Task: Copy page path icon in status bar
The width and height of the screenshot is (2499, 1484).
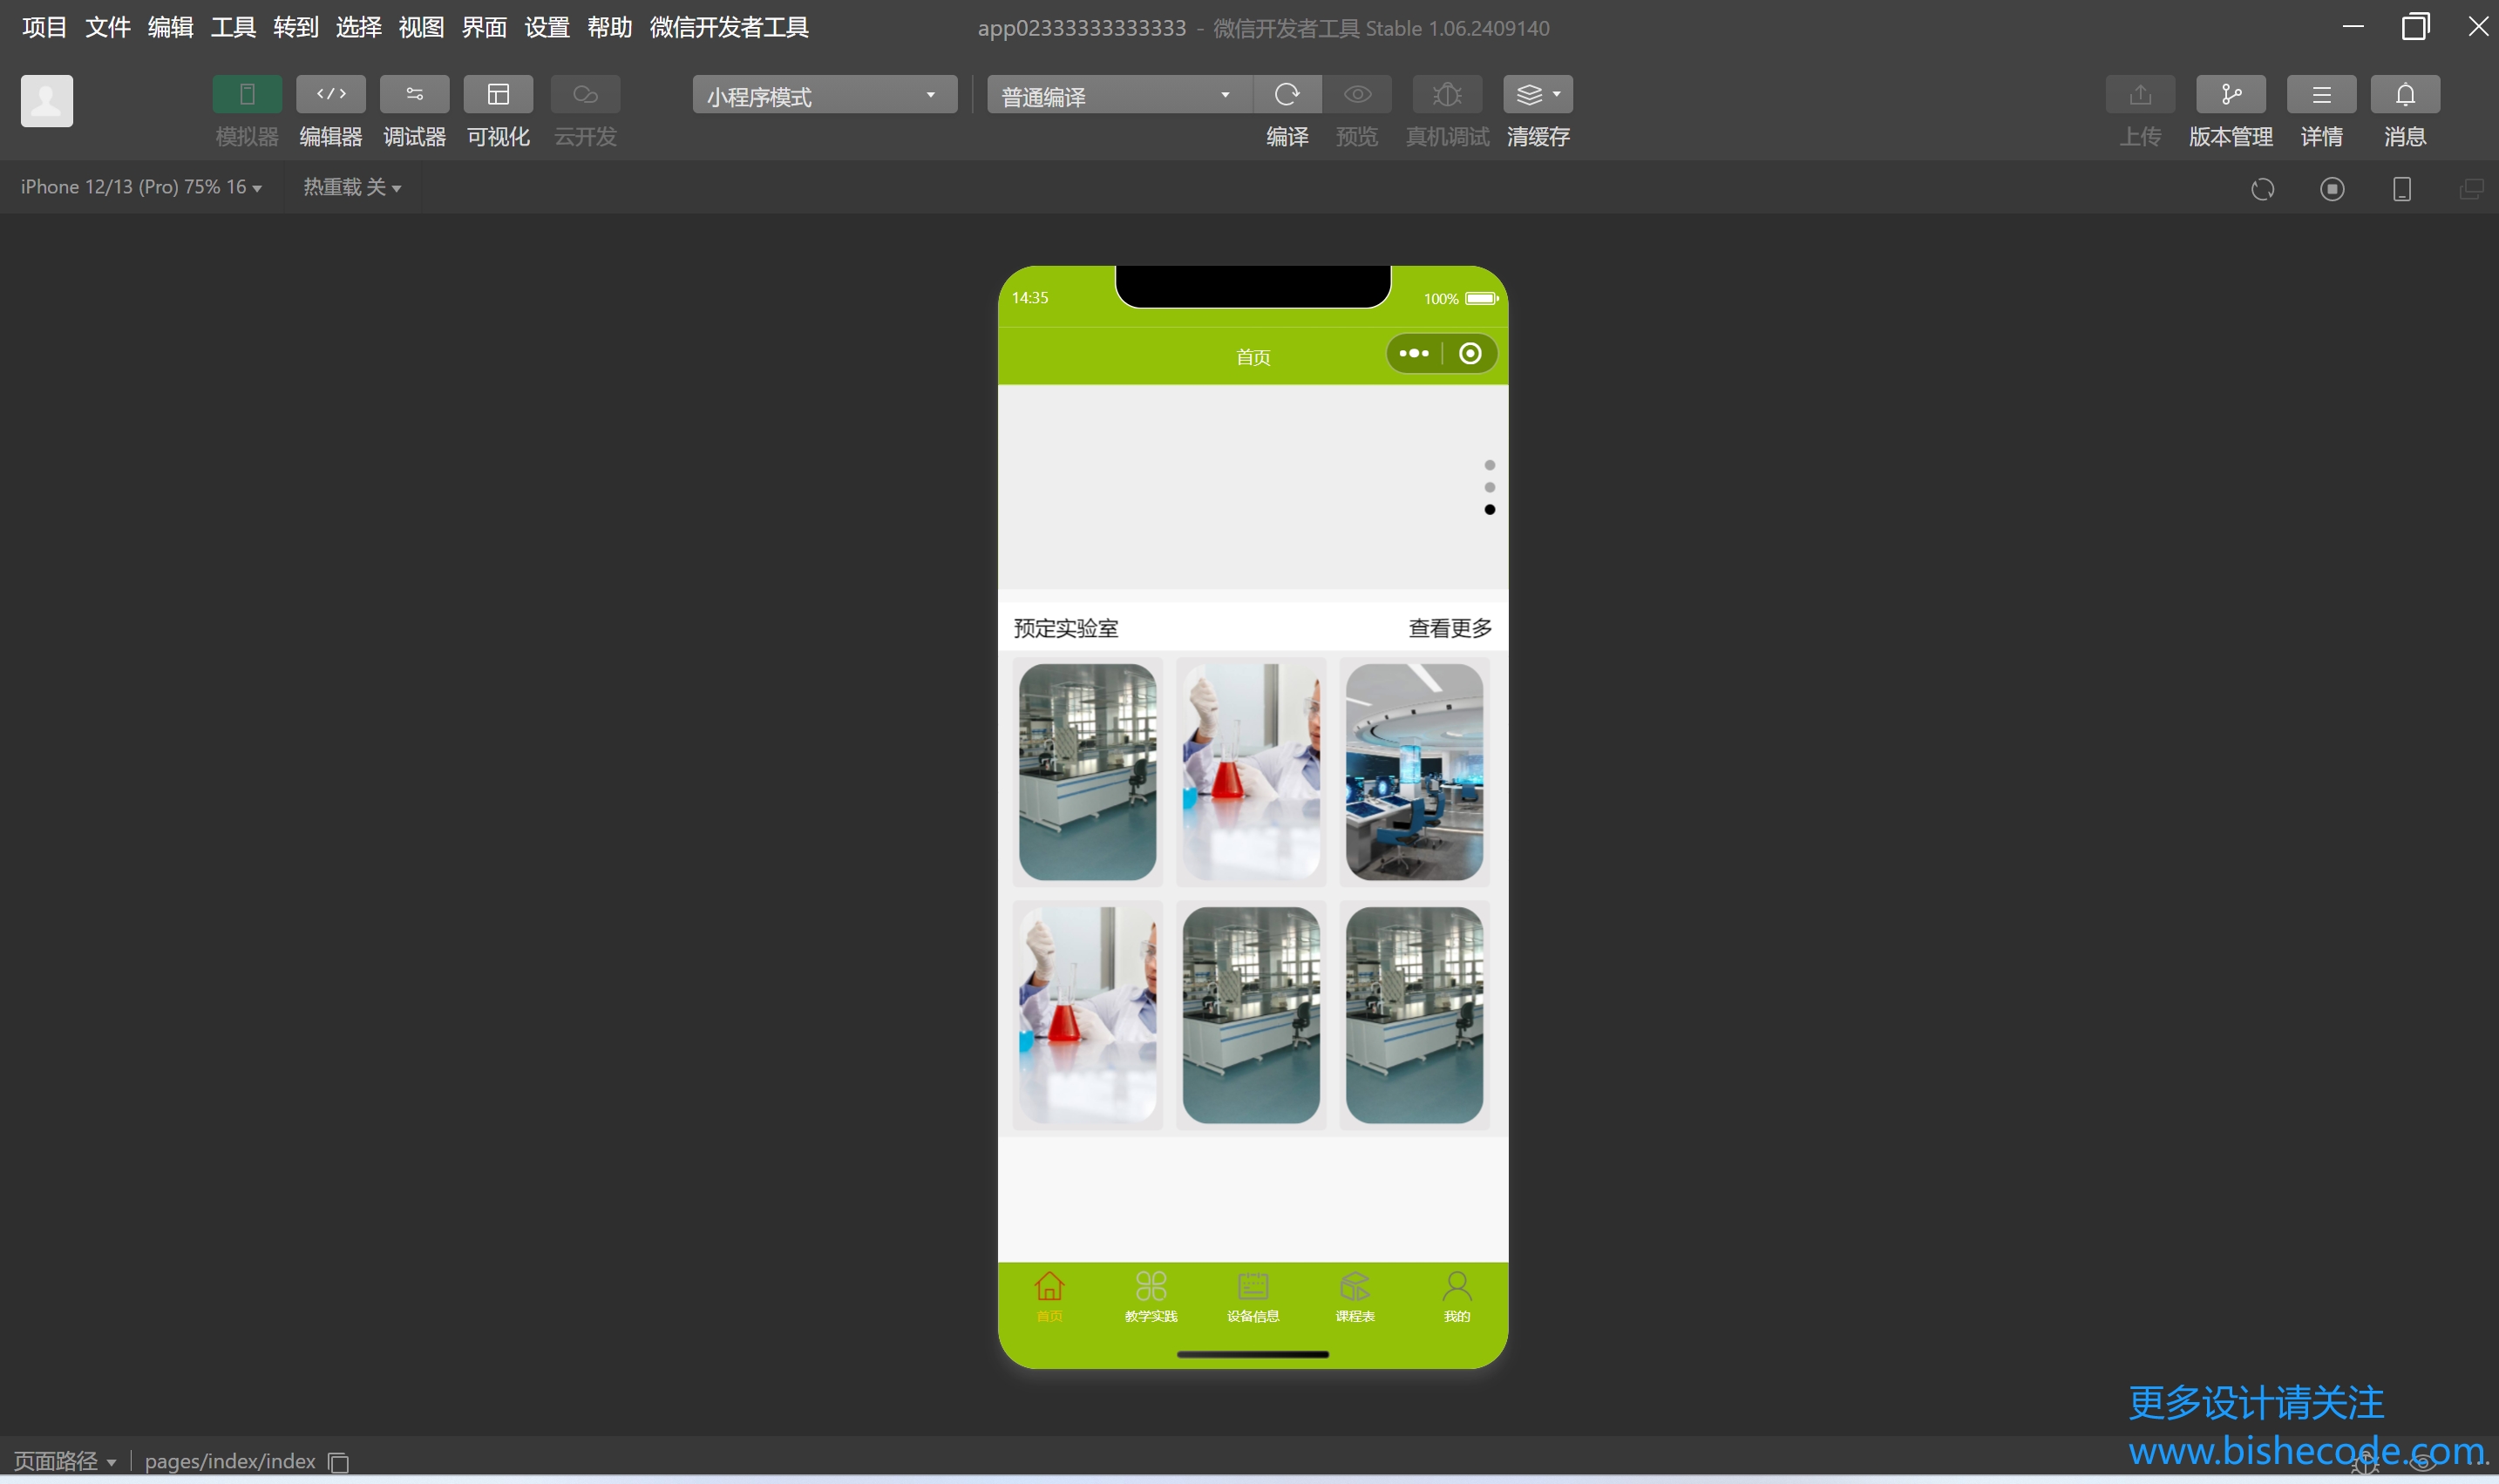Action: click(x=339, y=1462)
